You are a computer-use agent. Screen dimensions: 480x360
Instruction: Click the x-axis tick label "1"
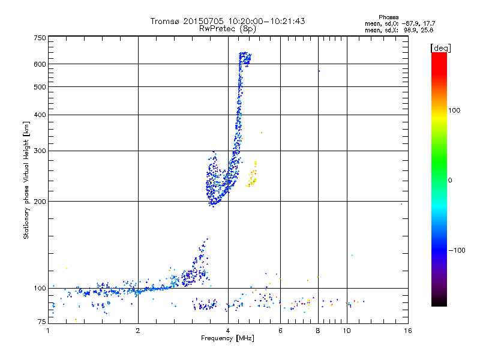pos(48,331)
